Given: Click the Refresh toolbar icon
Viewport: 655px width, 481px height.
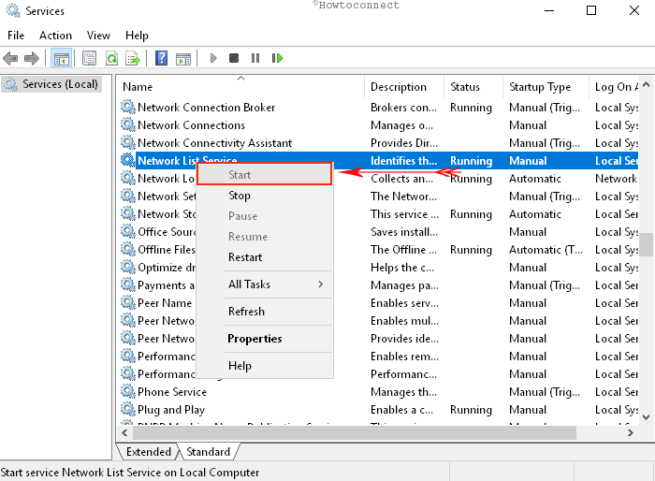Looking at the screenshot, I should [111, 58].
